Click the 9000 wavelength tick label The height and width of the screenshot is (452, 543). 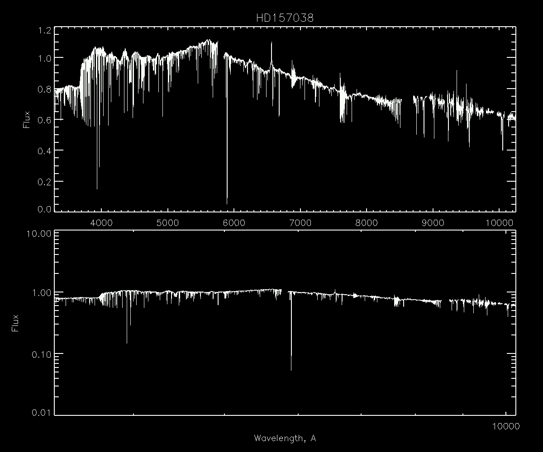click(x=433, y=222)
